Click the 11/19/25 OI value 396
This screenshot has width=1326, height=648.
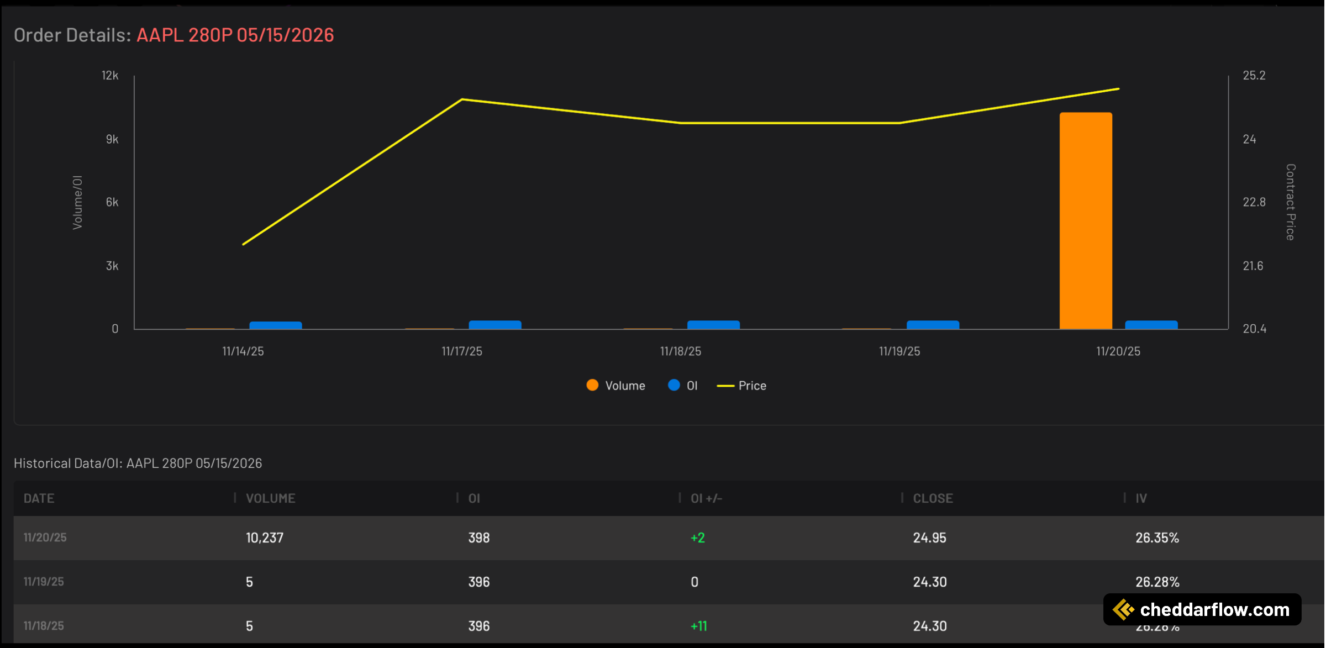[479, 582]
